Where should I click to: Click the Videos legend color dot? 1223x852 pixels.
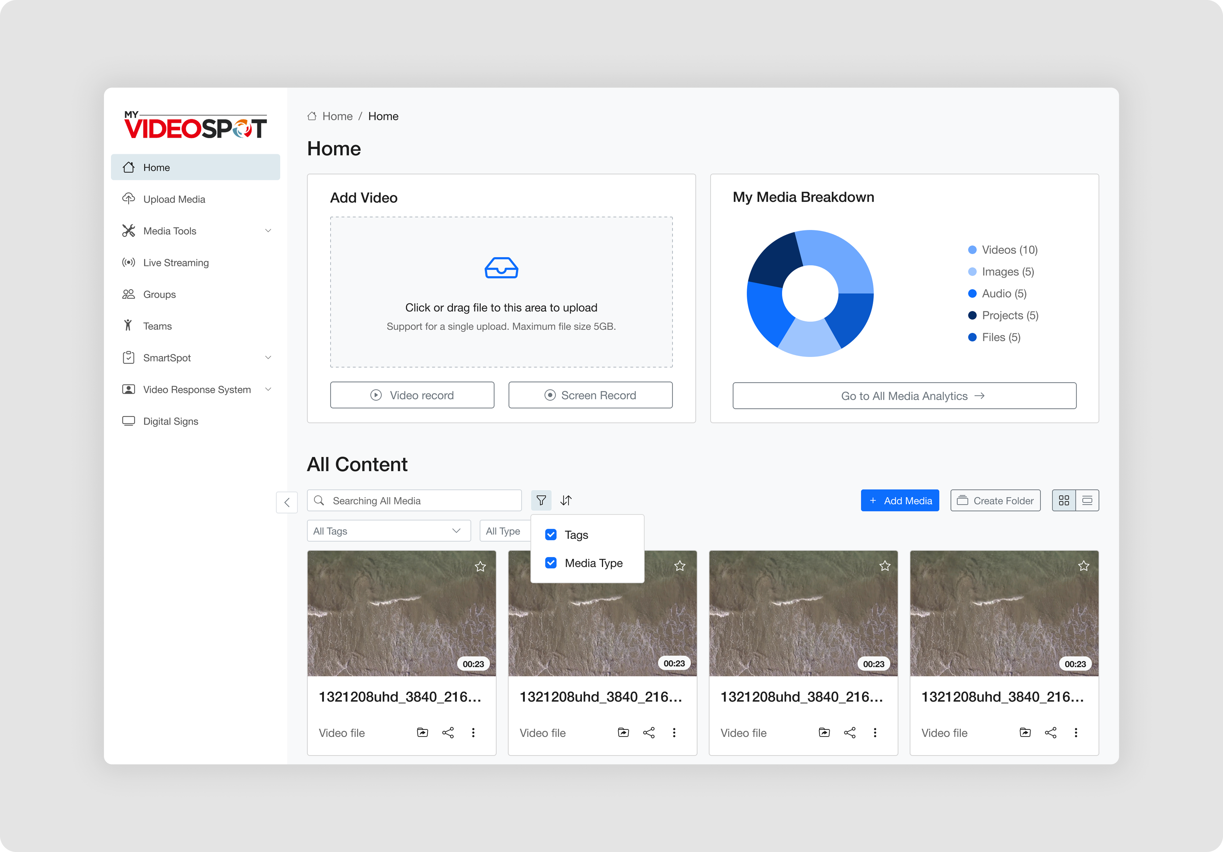pos(972,250)
